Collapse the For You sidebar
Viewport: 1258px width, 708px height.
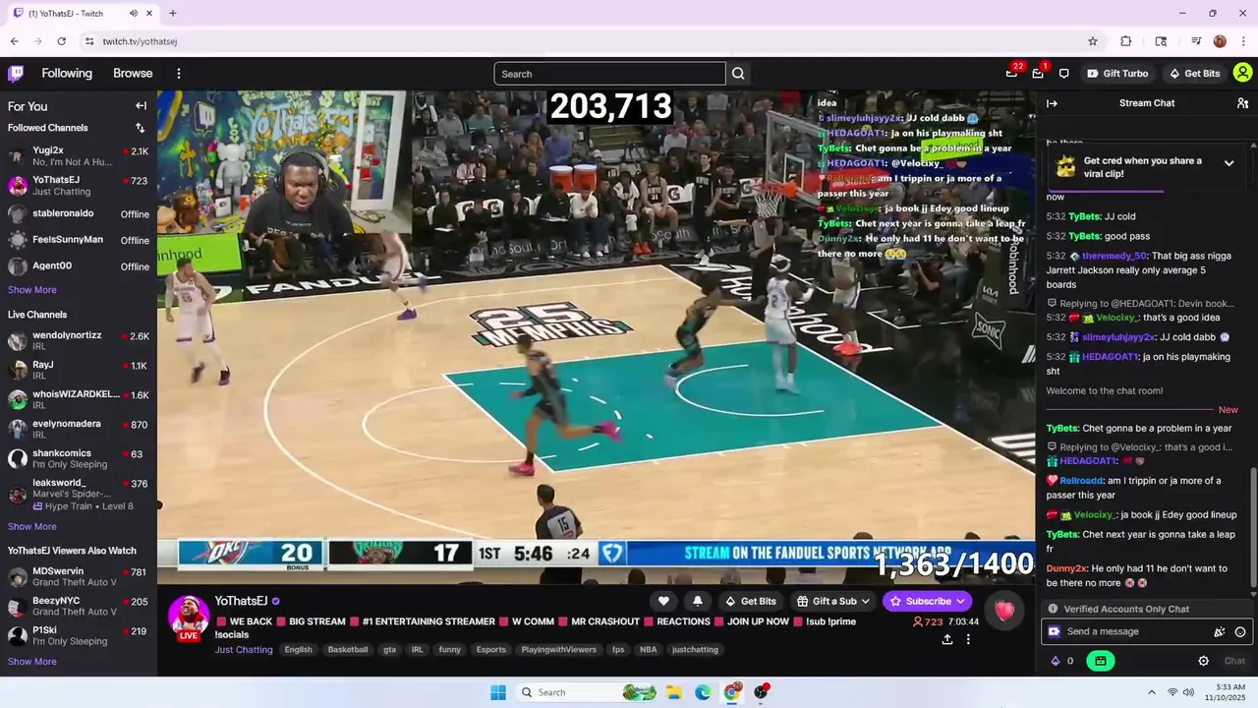click(141, 106)
